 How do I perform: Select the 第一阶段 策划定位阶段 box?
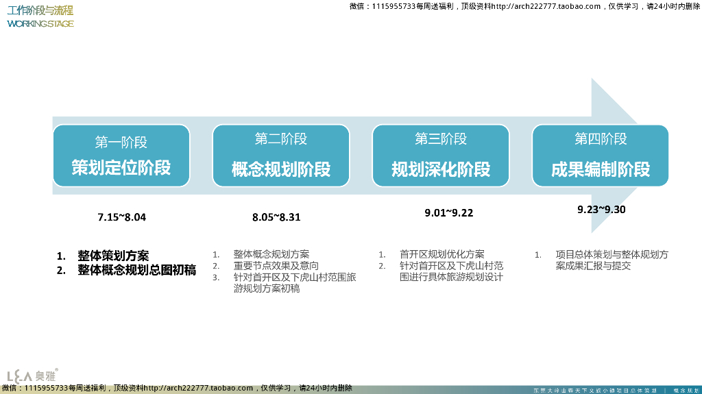click(121, 156)
